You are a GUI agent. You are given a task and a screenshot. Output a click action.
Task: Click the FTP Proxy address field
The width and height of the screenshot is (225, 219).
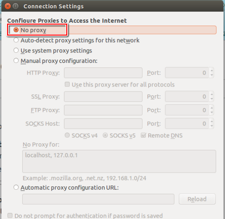click(103, 110)
